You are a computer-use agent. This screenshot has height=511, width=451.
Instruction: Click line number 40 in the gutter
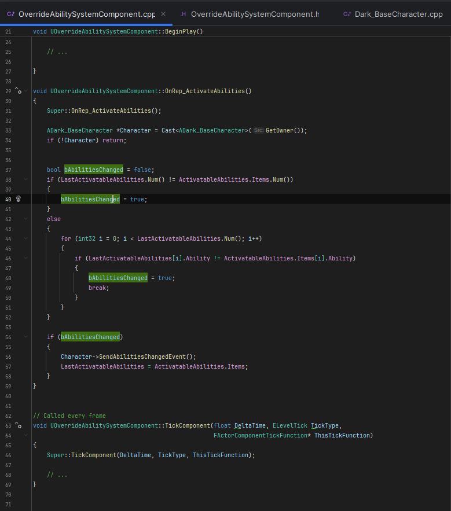(8, 199)
